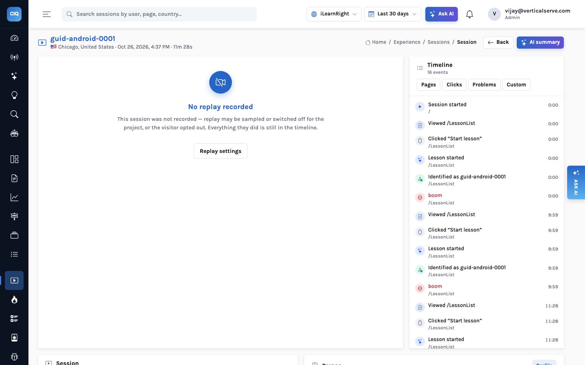Select 'Viewed /LessonList' event at 11:28
Screen dimensions: 585x365
coord(487,306)
